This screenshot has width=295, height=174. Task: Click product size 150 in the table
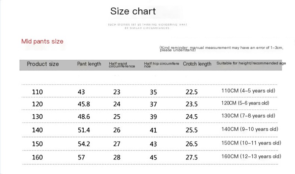tap(38, 144)
